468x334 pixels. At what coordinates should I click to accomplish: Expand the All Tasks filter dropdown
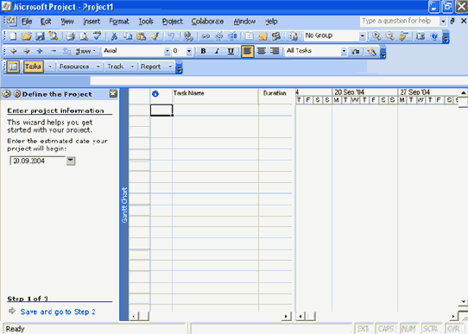click(x=344, y=51)
